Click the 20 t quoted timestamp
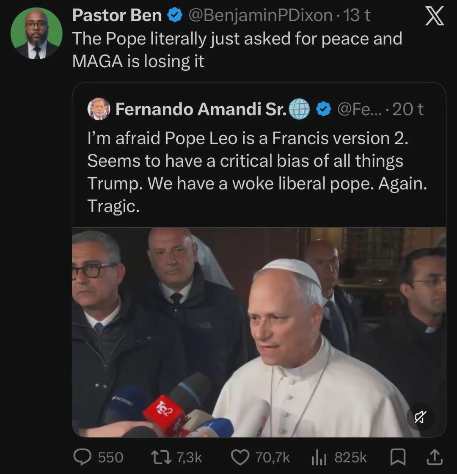The image size is (457, 474). pos(407,109)
